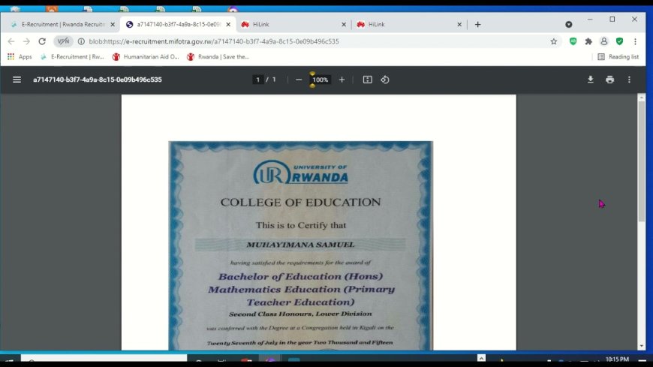Zoom out the PDF document
653x367 pixels.
coord(299,80)
